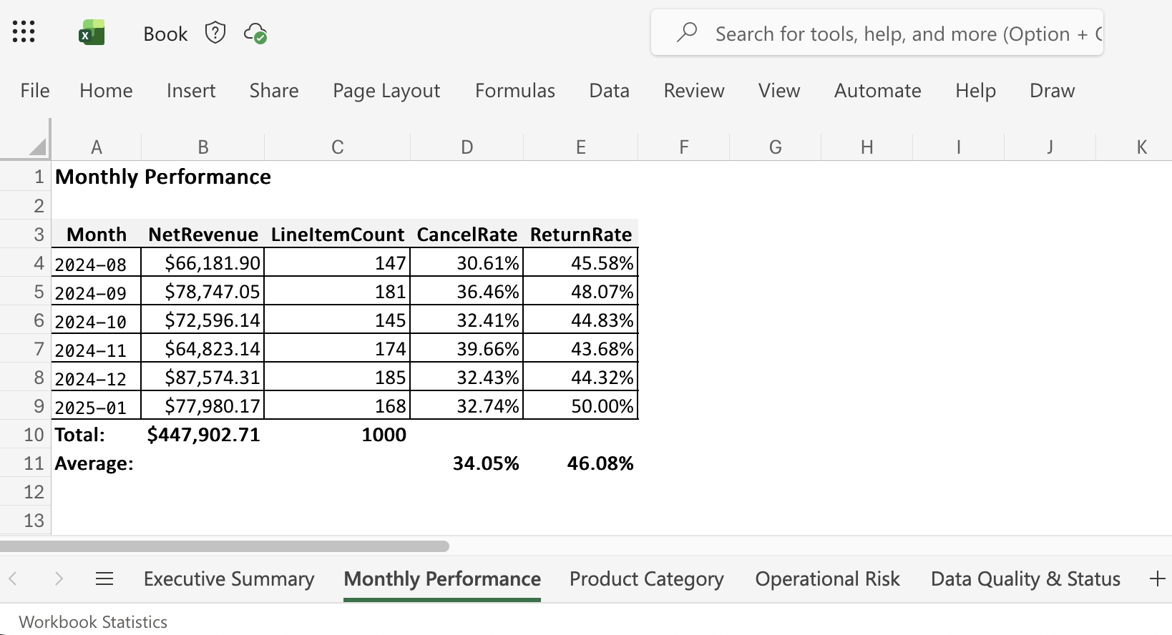Image resolution: width=1172 pixels, height=635 pixels.
Task: Select column E header
Action: point(581,147)
